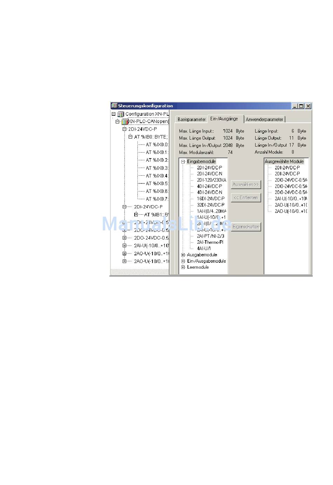The width and height of the screenshot is (333, 485).
Task: Expand the 2AI-U(-10/0..+10 node in configuration tree
Action: [x=124, y=245]
